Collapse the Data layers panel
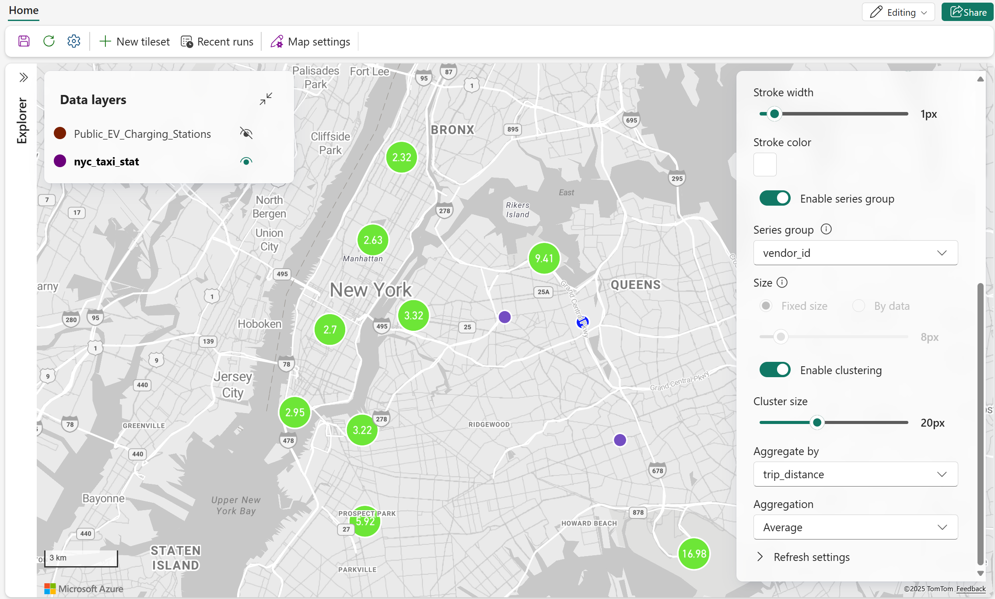The image size is (995, 599). click(x=266, y=99)
